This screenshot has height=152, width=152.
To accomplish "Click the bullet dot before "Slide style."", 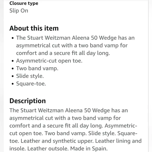I will point(13,76).
